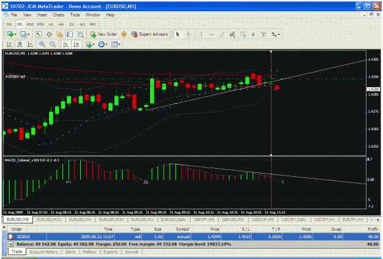Open the Templates dropdown

[x=116, y=44]
